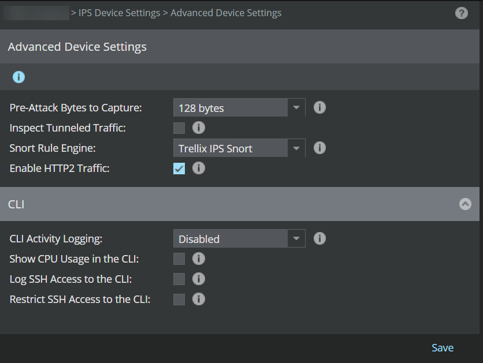Show info for Show CPU Usage in the CLI

click(x=198, y=259)
